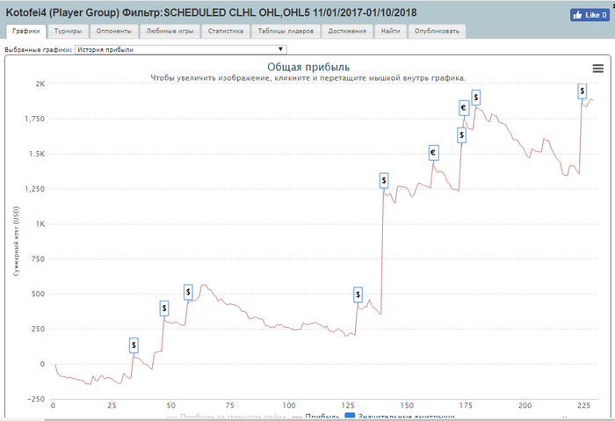The width and height of the screenshot is (615, 421).
Task: Open the Статистика tab
Action: tap(226, 31)
